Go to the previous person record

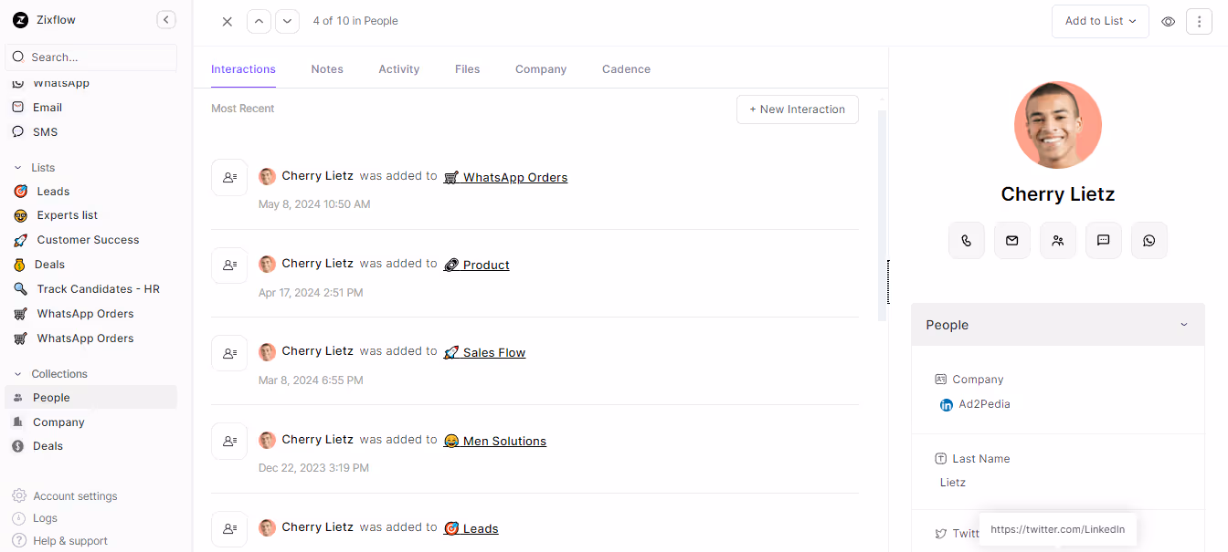[x=259, y=21]
